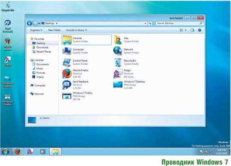
Task: Click the tray icon with red badge
Action: 207,152
